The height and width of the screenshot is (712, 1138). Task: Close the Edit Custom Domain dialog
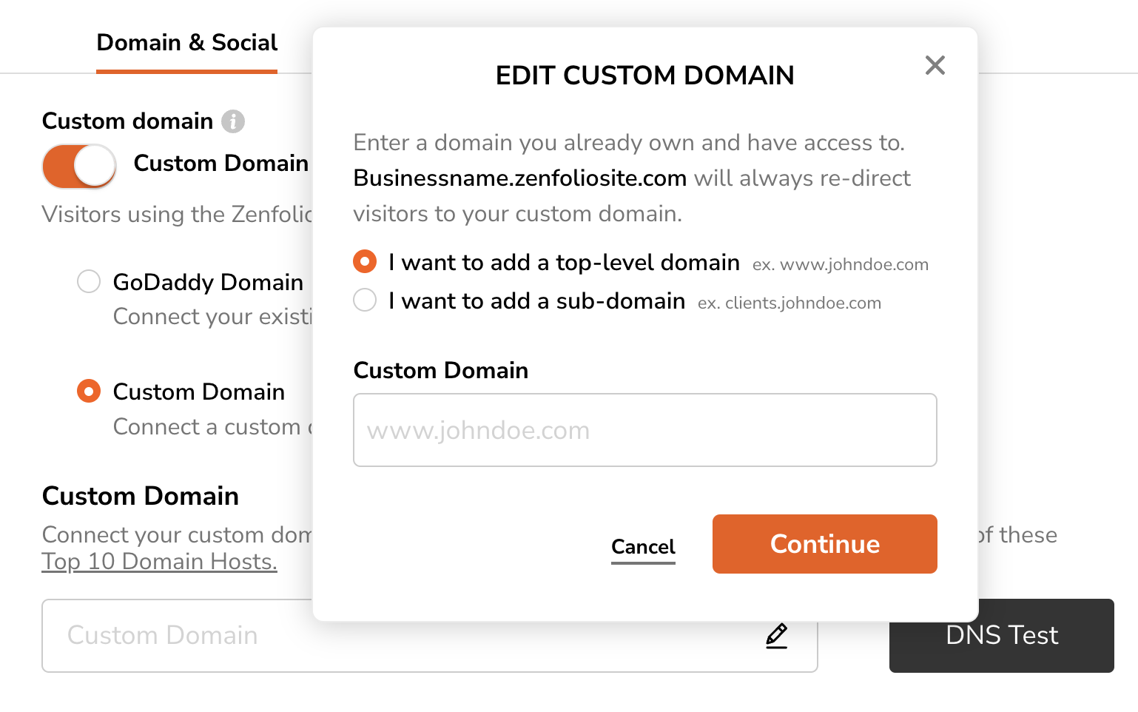pos(935,65)
